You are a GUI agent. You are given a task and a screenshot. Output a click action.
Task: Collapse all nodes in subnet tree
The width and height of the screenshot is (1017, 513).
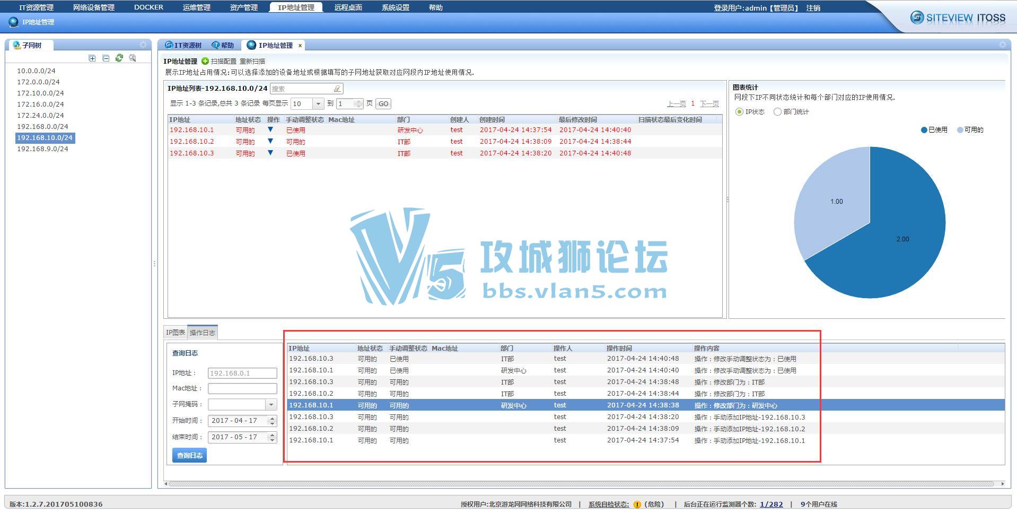(x=106, y=58)
